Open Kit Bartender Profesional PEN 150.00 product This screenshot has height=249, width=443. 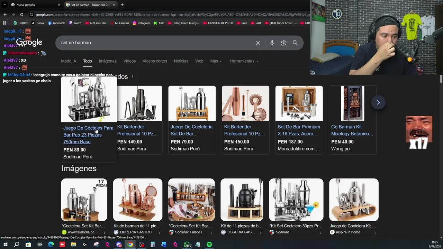click(245, 119)
